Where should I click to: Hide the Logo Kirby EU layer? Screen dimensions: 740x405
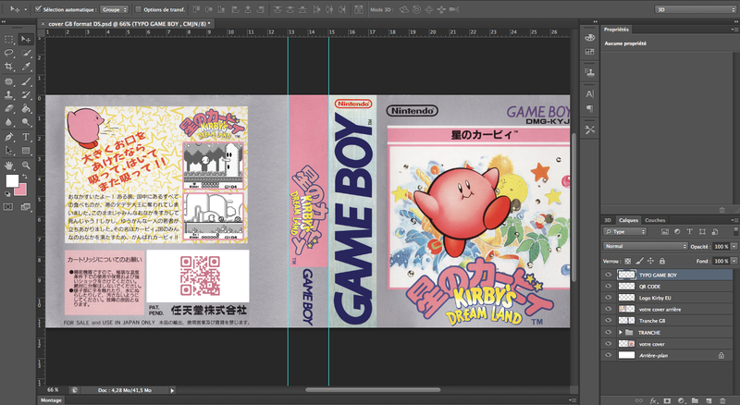pos(608,298)
